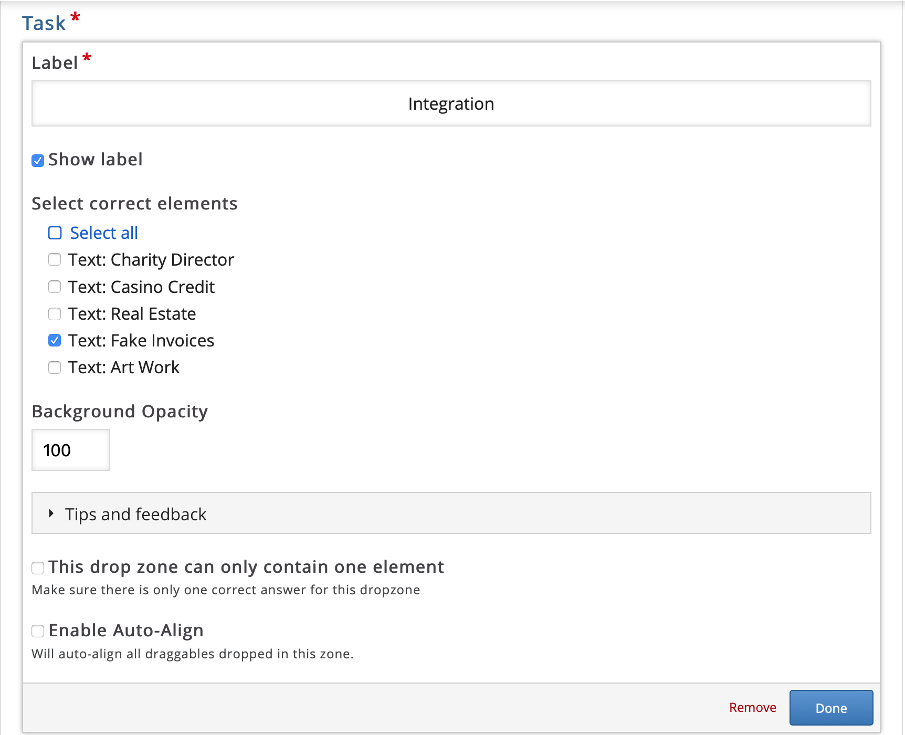
Task: Check Text: Charity Director element
Action: 55,259
